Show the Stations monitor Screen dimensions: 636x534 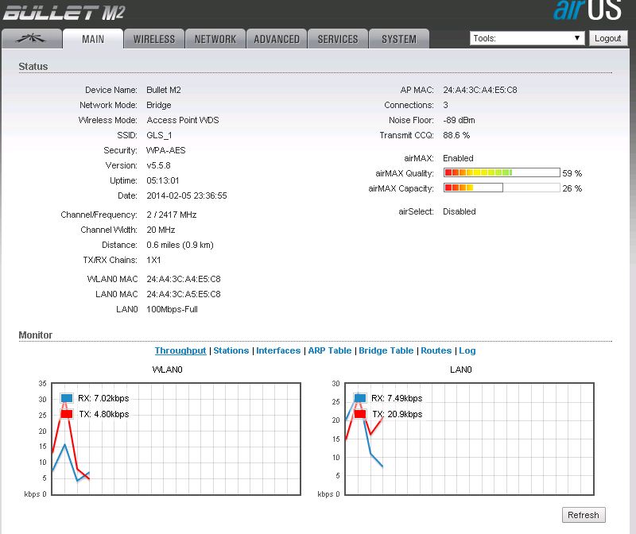click(x=231, y=350)
